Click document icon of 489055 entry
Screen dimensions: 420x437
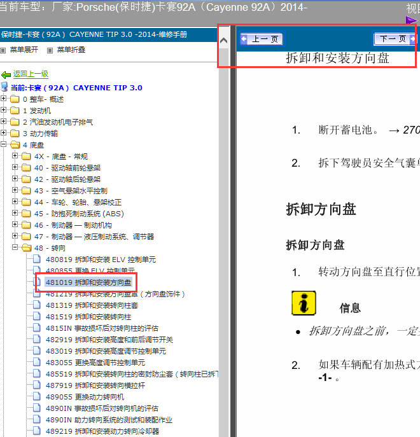coord(36,396)
